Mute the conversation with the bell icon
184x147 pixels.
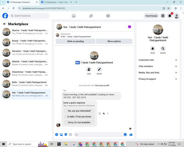[x=153, y=49]
